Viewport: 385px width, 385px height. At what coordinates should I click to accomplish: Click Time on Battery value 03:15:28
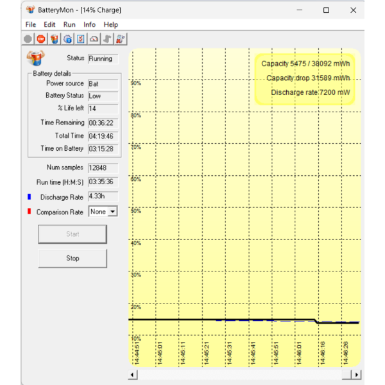103,149
